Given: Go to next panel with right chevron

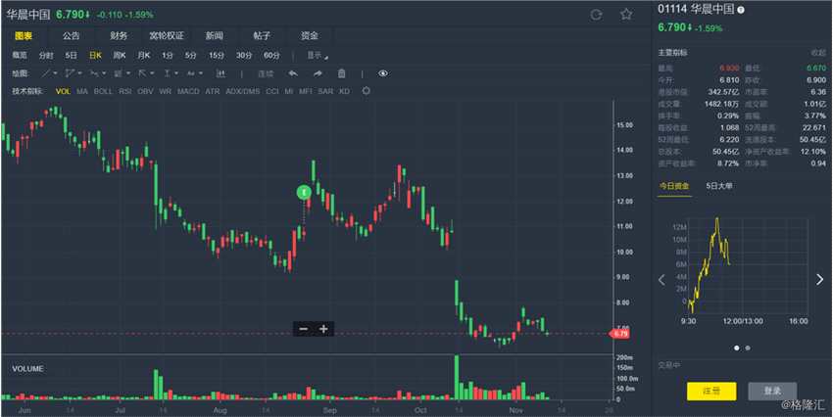Looking at the screenshot, I should tap(819, 279).
